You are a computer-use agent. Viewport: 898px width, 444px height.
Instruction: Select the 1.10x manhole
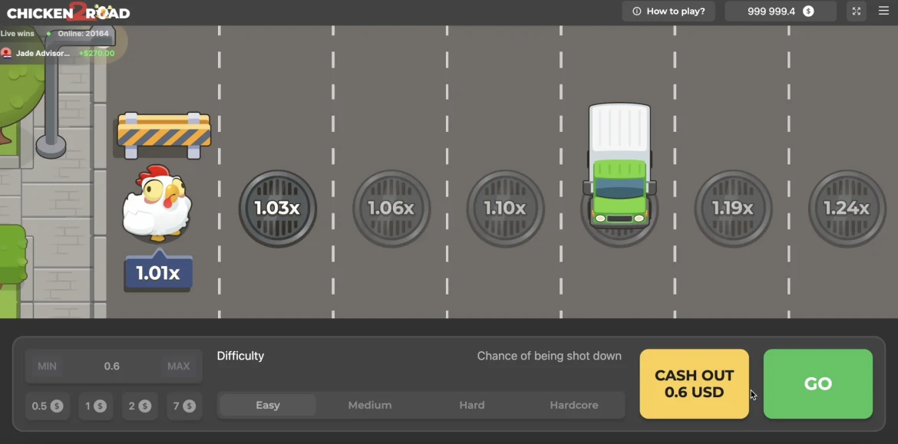[505, 209]
